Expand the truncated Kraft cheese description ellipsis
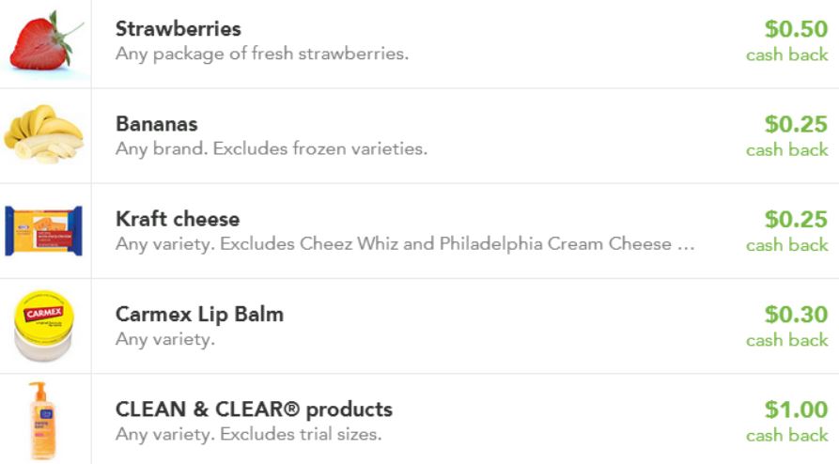The height and width of the screenshot is (464, 839). [x=686, y=244]
